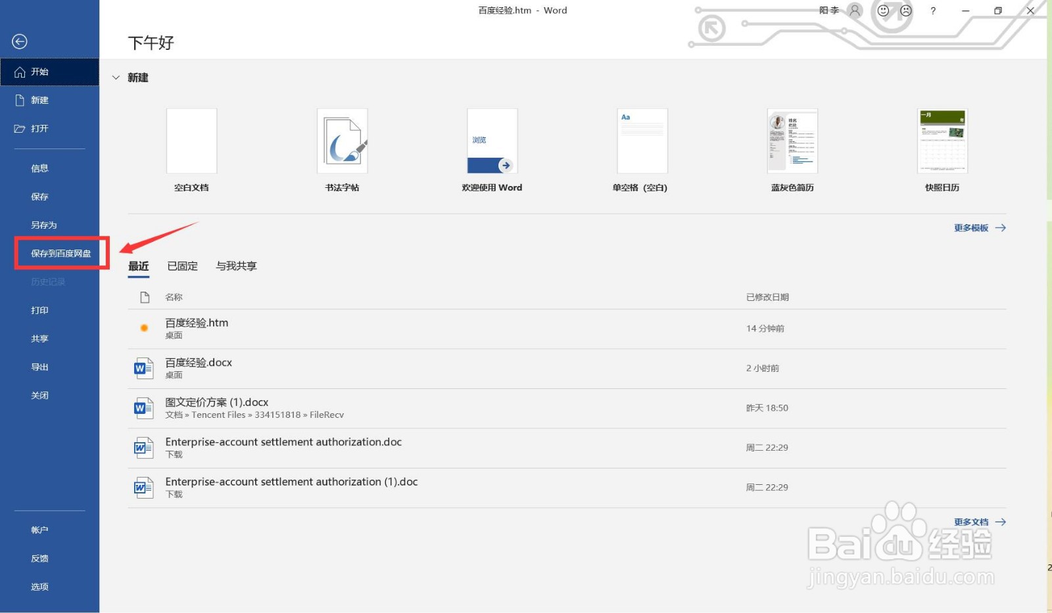Open the 打印 menu entry
Screen dimensions: 1052x613
(x=39, y=310)
